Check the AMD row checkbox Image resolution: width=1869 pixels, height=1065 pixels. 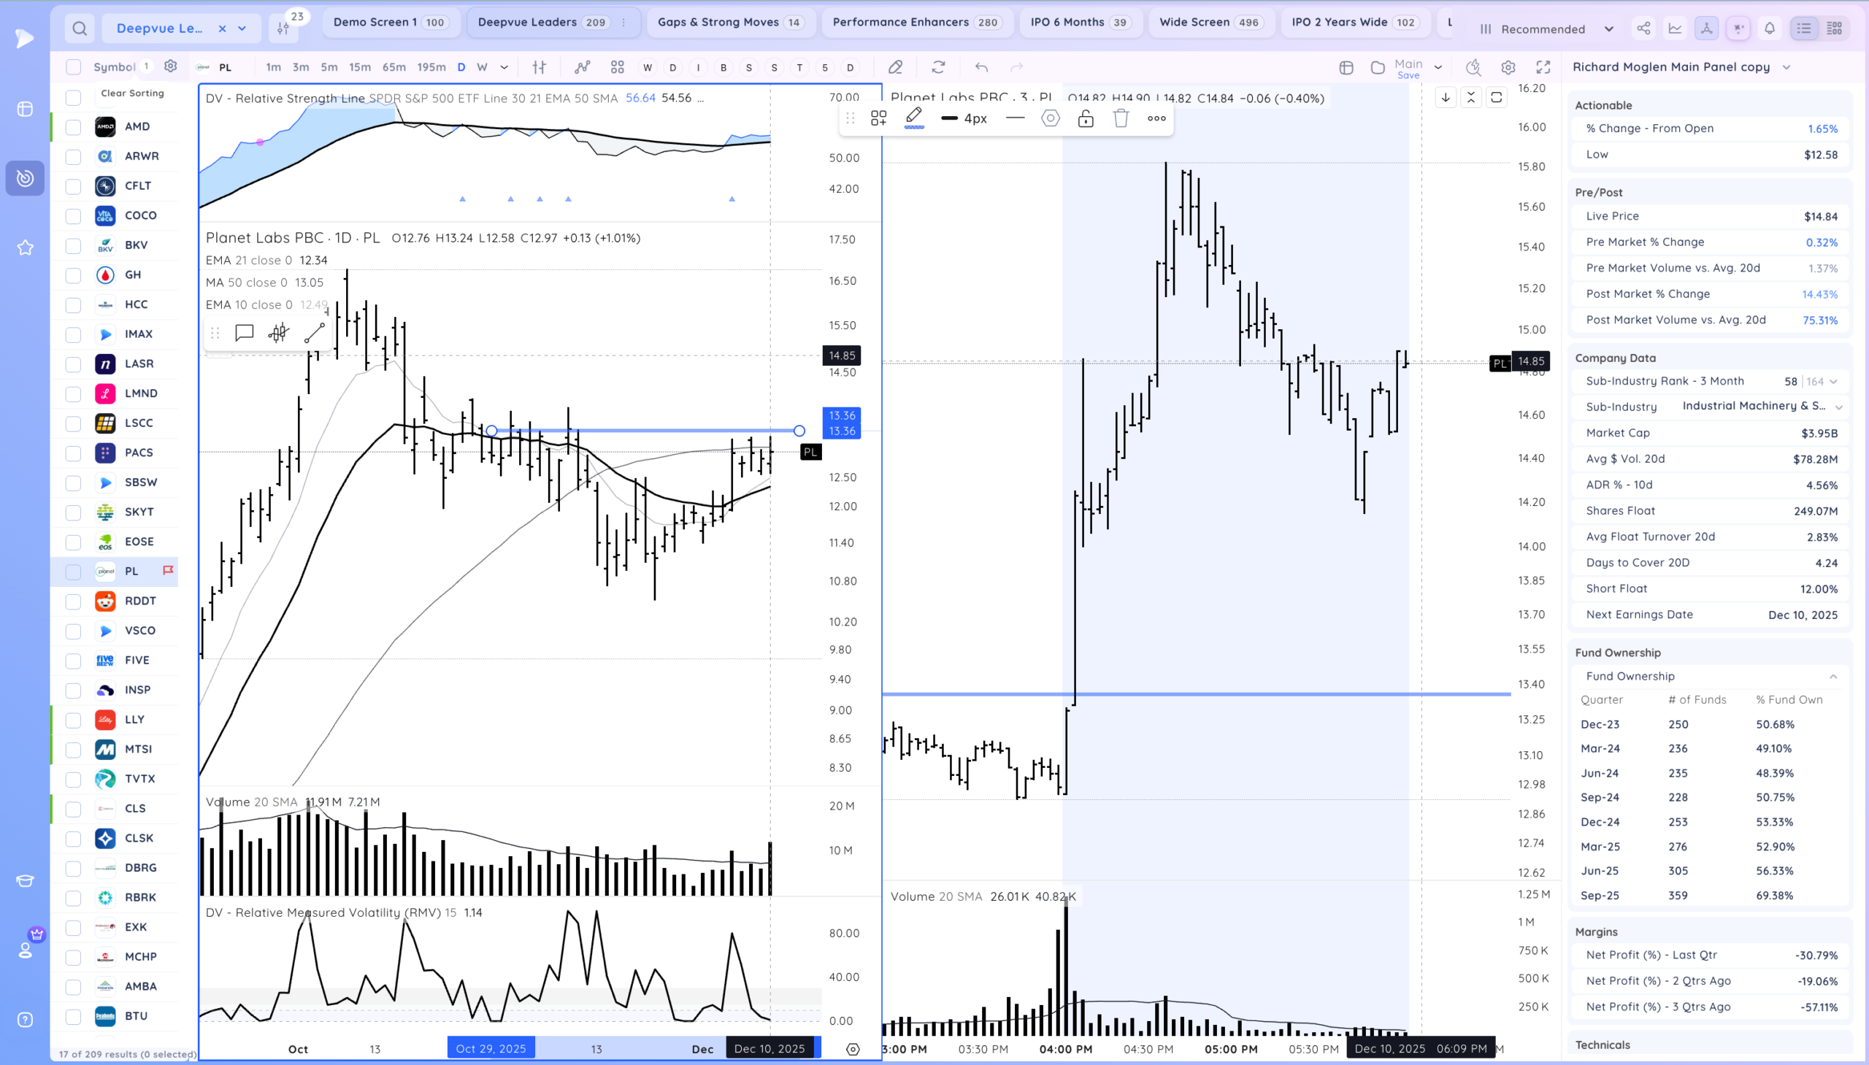coord(73,126)
